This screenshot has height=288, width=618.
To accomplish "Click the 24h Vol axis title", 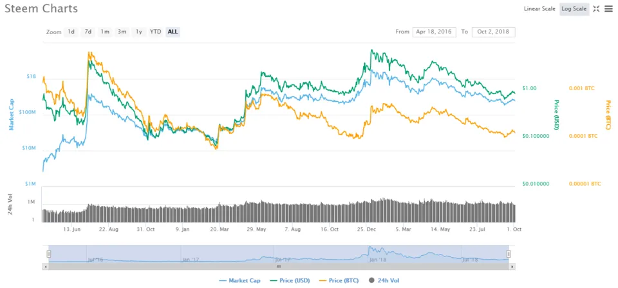I will pyautogui.click(x=11, y=205).
